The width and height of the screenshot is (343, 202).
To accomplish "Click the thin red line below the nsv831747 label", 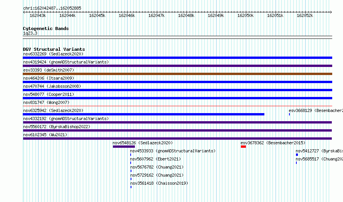I will (177, 106).
